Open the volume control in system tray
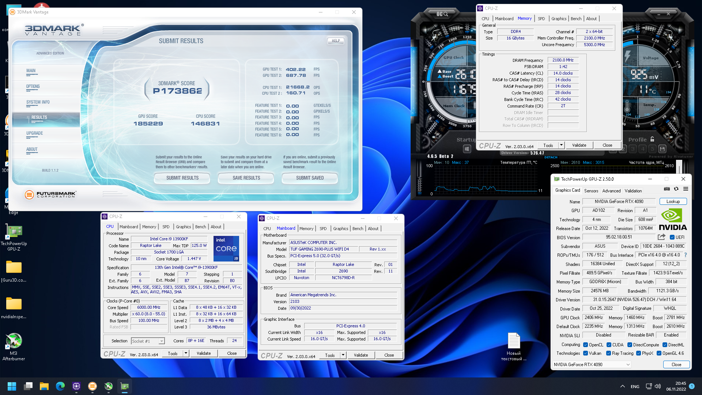 tap(658, 386)
